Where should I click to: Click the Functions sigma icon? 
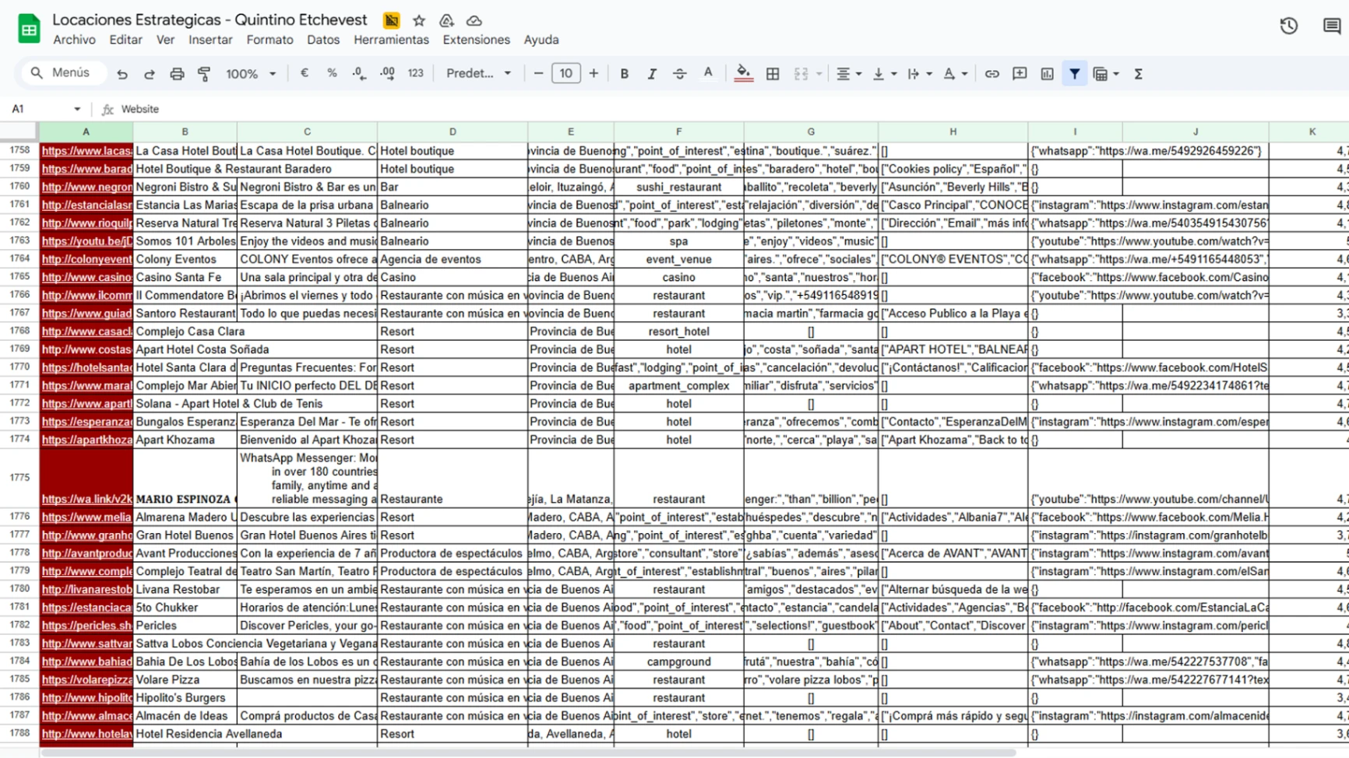1138,74
